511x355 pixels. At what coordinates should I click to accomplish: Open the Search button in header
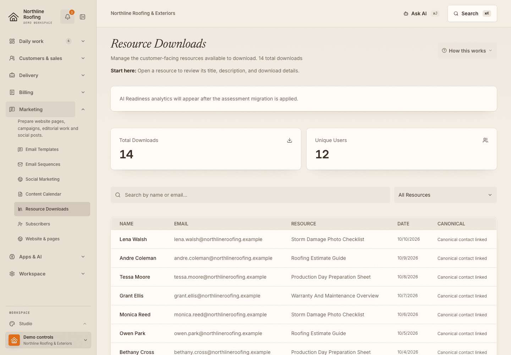(x=472, y=13)
